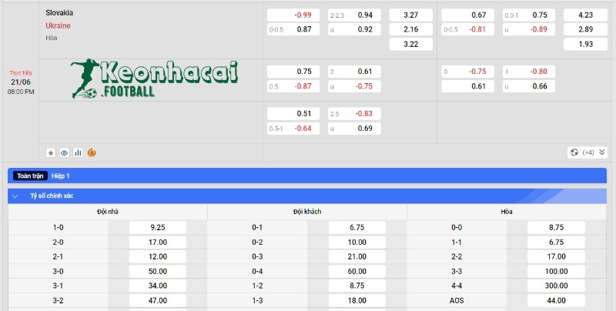Expand more markets with (+4) arrow
This screenshot has height=311, width=616.
[588, 152]
